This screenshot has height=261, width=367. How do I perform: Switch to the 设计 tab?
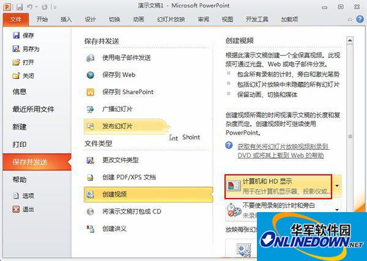[90, 19]
